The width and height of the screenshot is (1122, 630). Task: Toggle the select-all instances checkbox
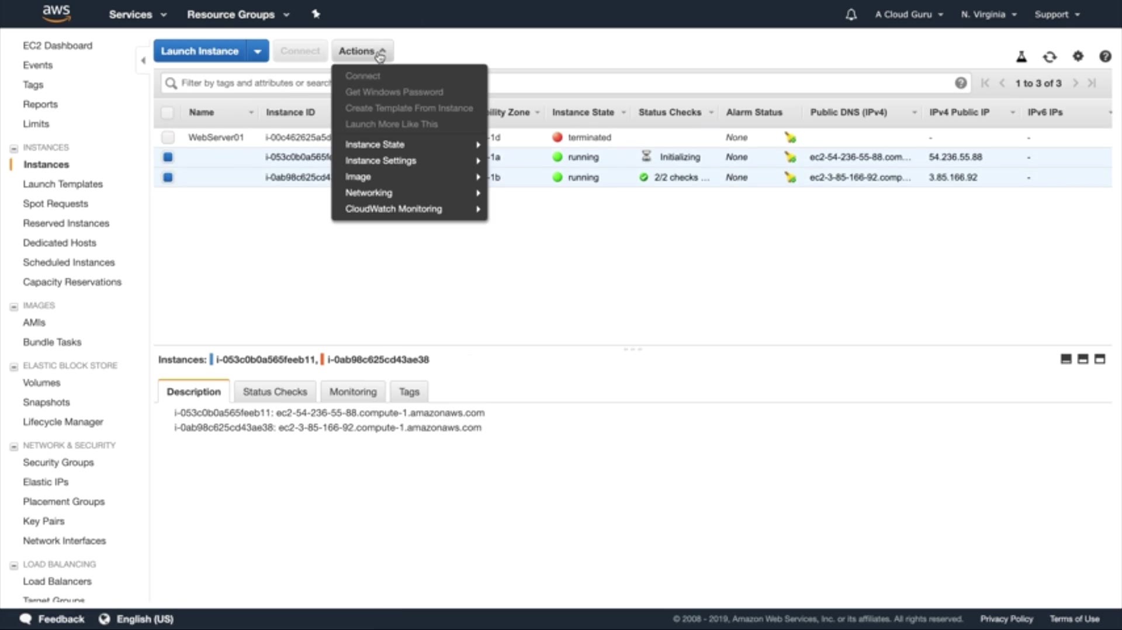point(168,112)
